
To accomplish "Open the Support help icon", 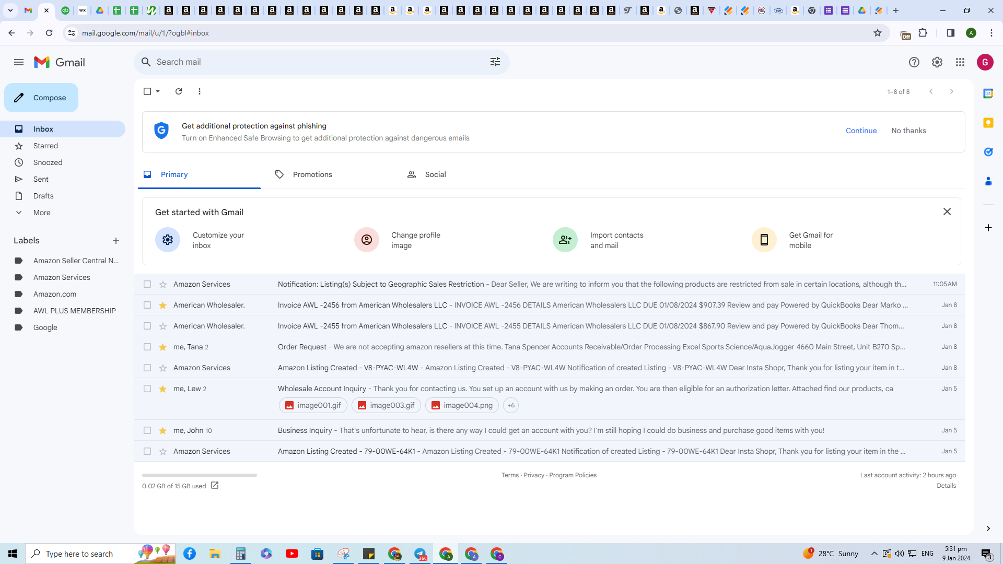I will click(x=914, y=62).
